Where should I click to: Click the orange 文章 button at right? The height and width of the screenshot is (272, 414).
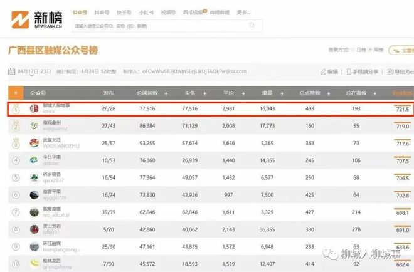[402, 50]
